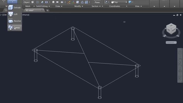Click the ViewCube cube face
The height and width of the screenshot is (103, 183).
(171, 29)
